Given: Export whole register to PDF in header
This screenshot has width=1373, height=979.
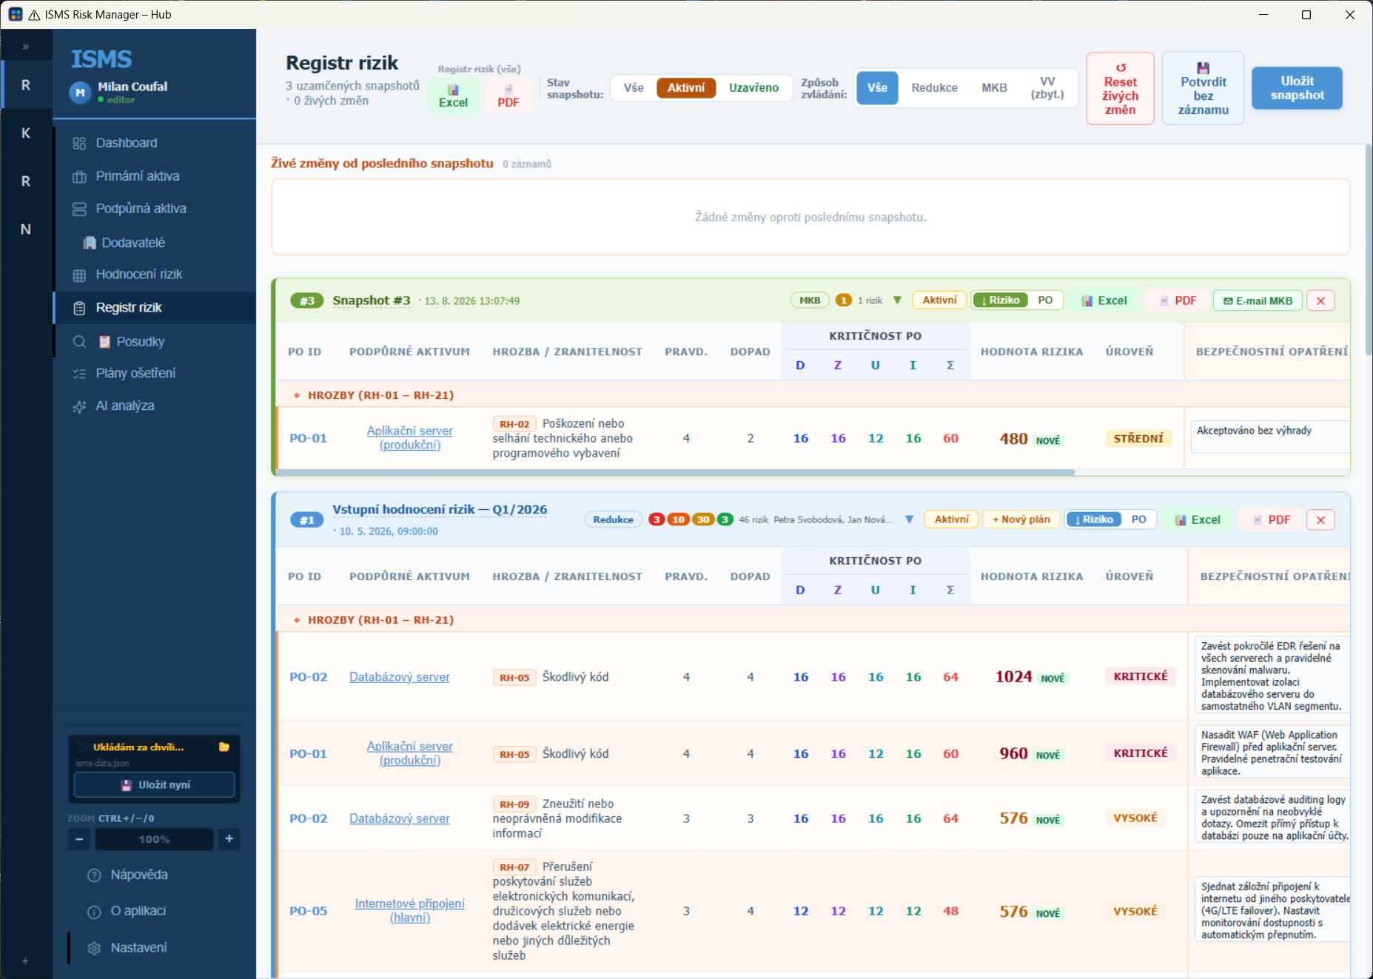Looking at the screenshot, I should [x=508, y=96].
